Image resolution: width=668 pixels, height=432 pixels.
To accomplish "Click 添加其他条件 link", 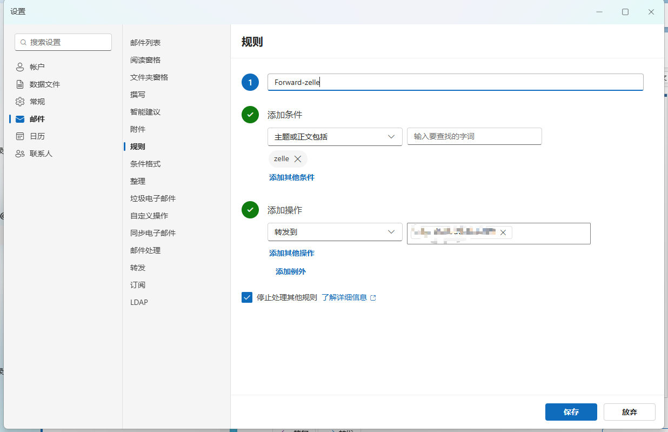I will point(292,177).
